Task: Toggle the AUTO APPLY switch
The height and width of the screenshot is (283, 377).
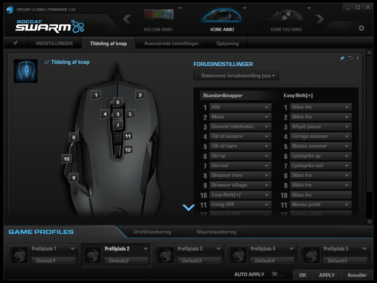Action: click(x=278, y=274)
